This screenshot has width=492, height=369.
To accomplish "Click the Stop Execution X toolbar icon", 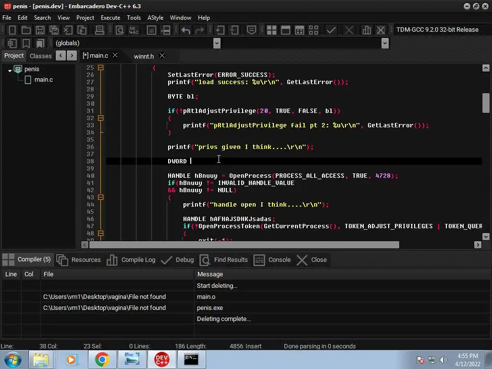I will [x=349, y=30].
